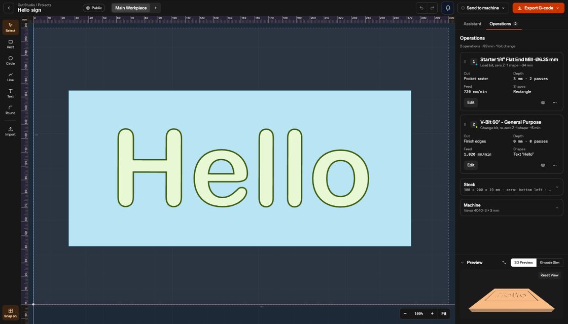The width and height of the screenshot is (568, 324).
Task: Select the Text tool
Action: (x=11, y=93)
